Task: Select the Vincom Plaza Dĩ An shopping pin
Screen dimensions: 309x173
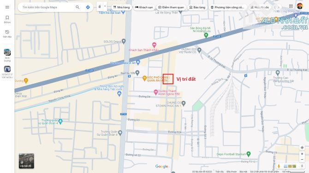Action: coord(138,62)
